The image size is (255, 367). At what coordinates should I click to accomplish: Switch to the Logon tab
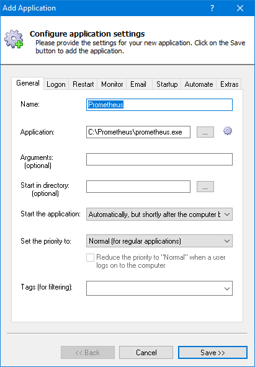[x=56, y=84]
